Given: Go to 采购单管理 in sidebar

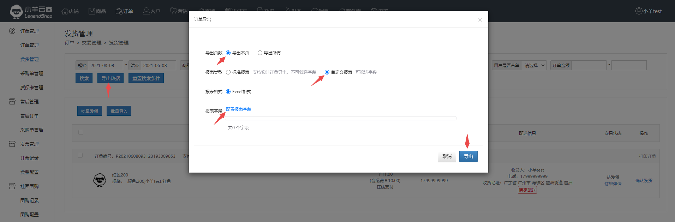Looking at the screenshot, I should (x=31, y=73).
